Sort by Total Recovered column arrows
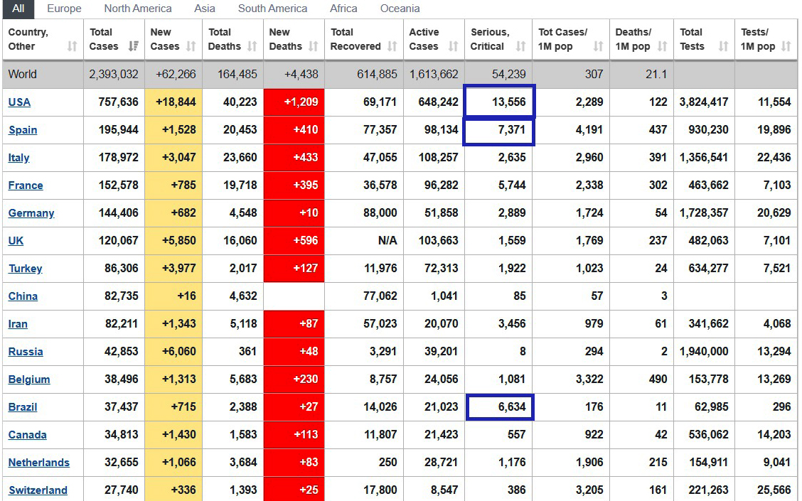802x501 pixels. pos(392,46)
